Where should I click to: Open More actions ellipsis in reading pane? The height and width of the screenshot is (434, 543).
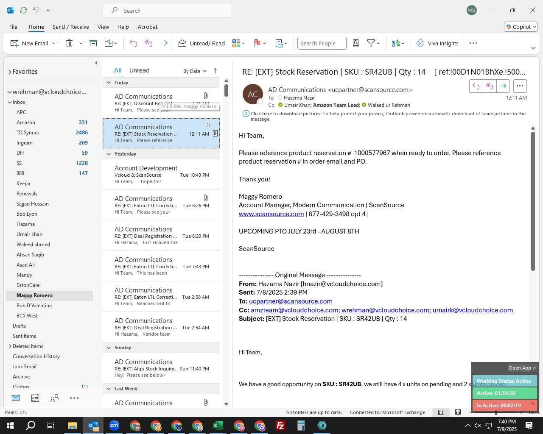[x=520, y=86]
